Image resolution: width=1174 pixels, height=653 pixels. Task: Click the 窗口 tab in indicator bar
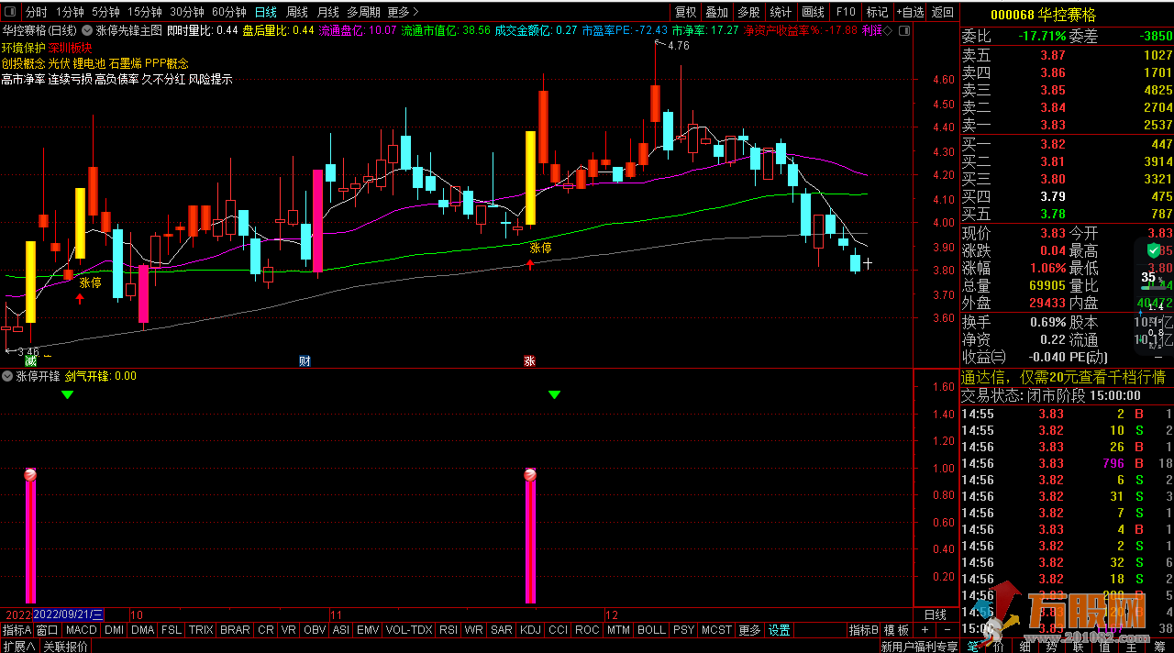click(x=48, y=630)
